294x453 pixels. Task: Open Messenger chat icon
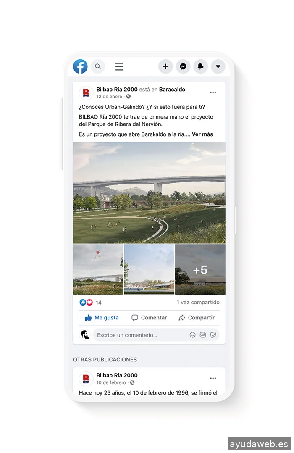pyautogui.click(x=183, y=66)
